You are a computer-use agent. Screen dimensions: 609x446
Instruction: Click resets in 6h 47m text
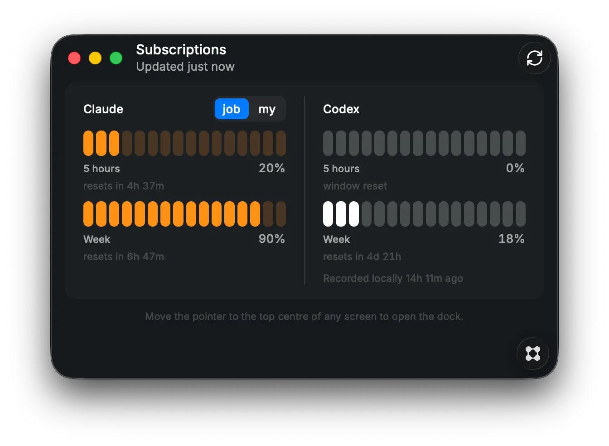(124, 257)
